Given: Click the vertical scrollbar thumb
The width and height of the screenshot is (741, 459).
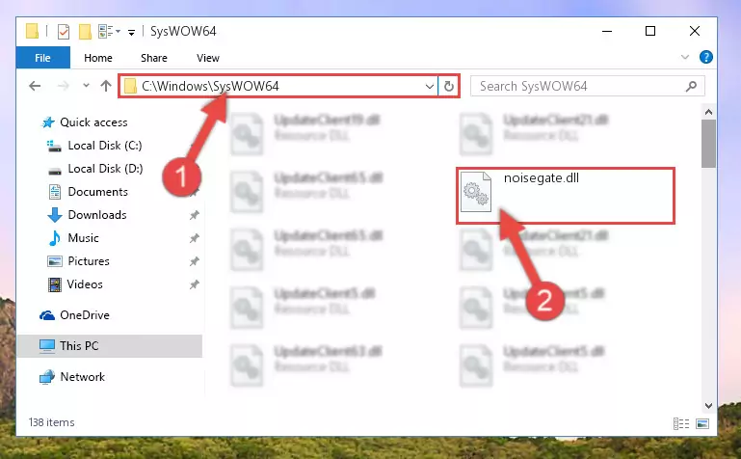Looking at the screenshot, I should pos(708,144).
